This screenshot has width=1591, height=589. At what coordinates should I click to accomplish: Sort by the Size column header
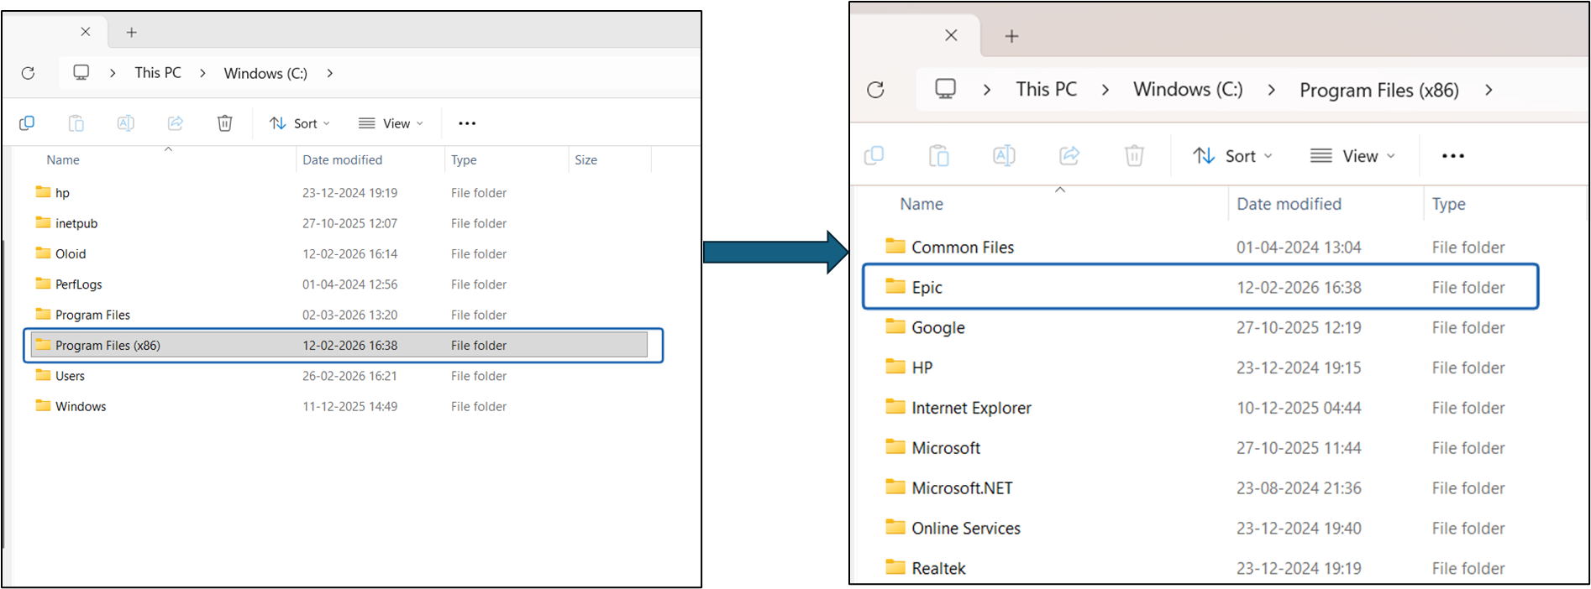click(x=585, y=159)
